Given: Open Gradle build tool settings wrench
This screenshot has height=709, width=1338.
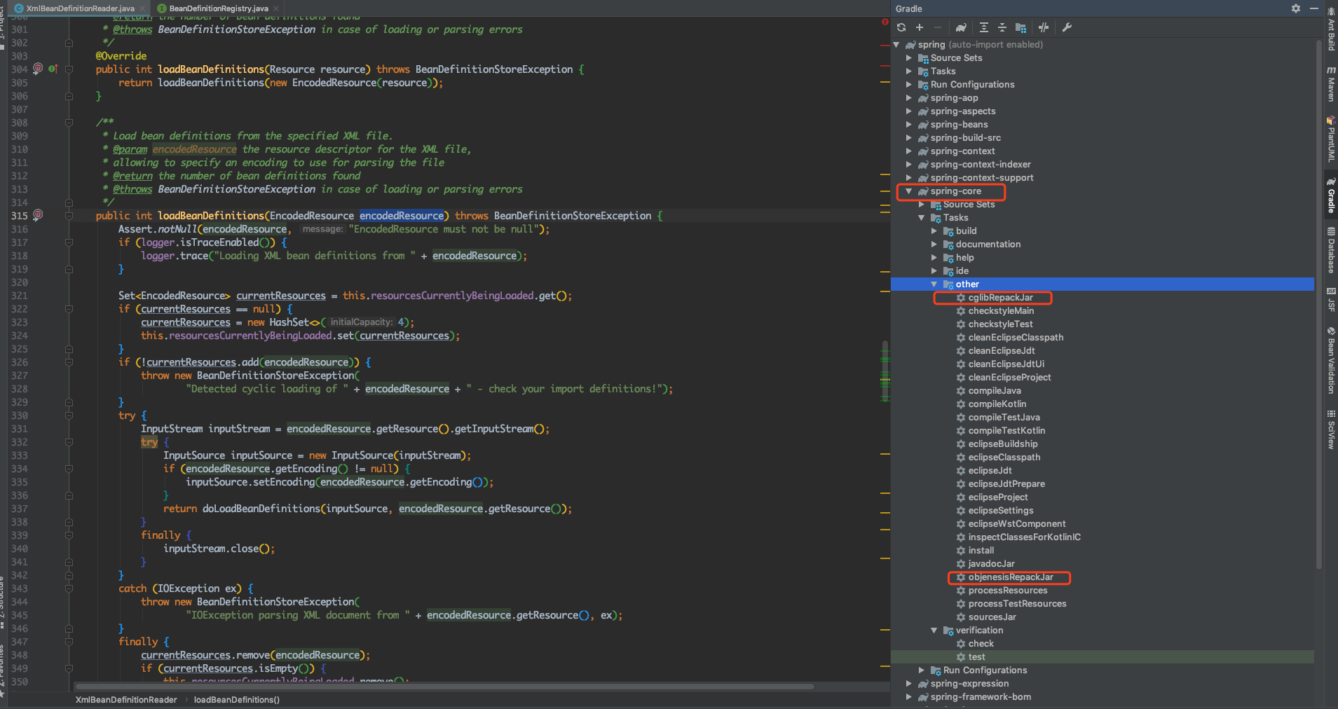Looking at the screenshot, I should pos(1067,27).
